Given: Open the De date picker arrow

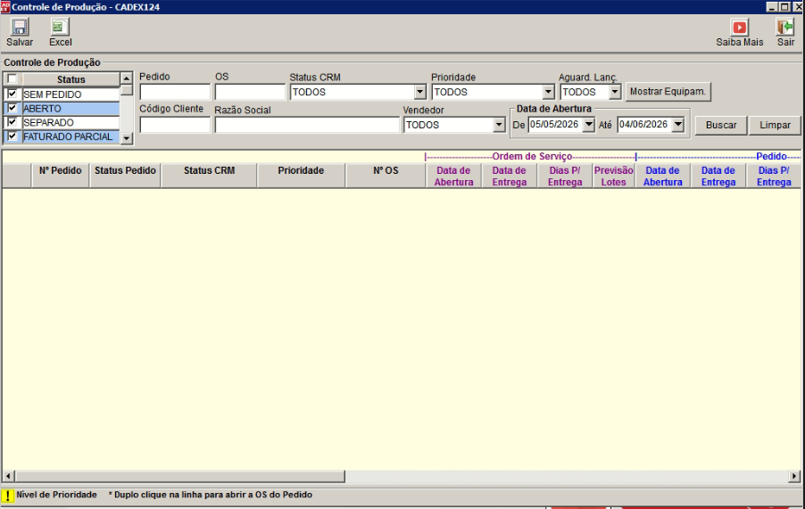Looking at the screenshot, I should click(589, 125).
